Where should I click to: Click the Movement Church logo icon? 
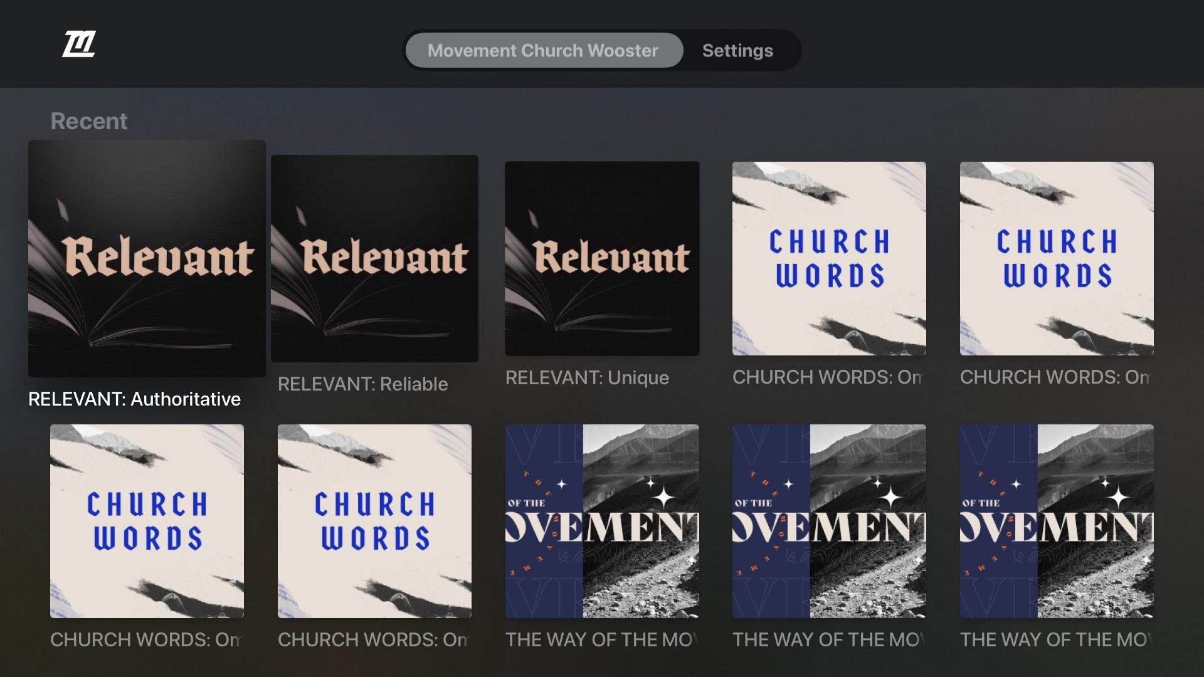pos(79,44)
